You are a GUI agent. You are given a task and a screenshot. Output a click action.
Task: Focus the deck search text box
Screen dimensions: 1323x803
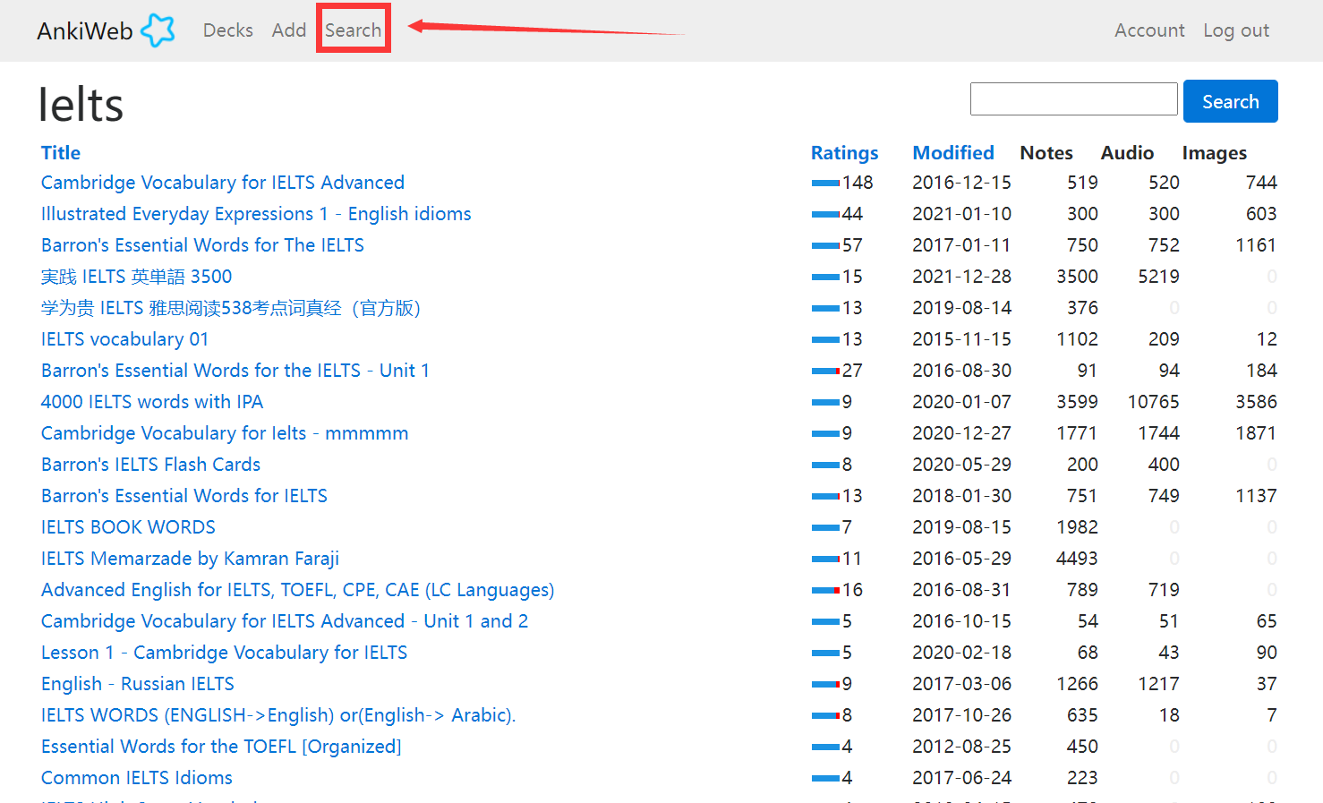1074,98
